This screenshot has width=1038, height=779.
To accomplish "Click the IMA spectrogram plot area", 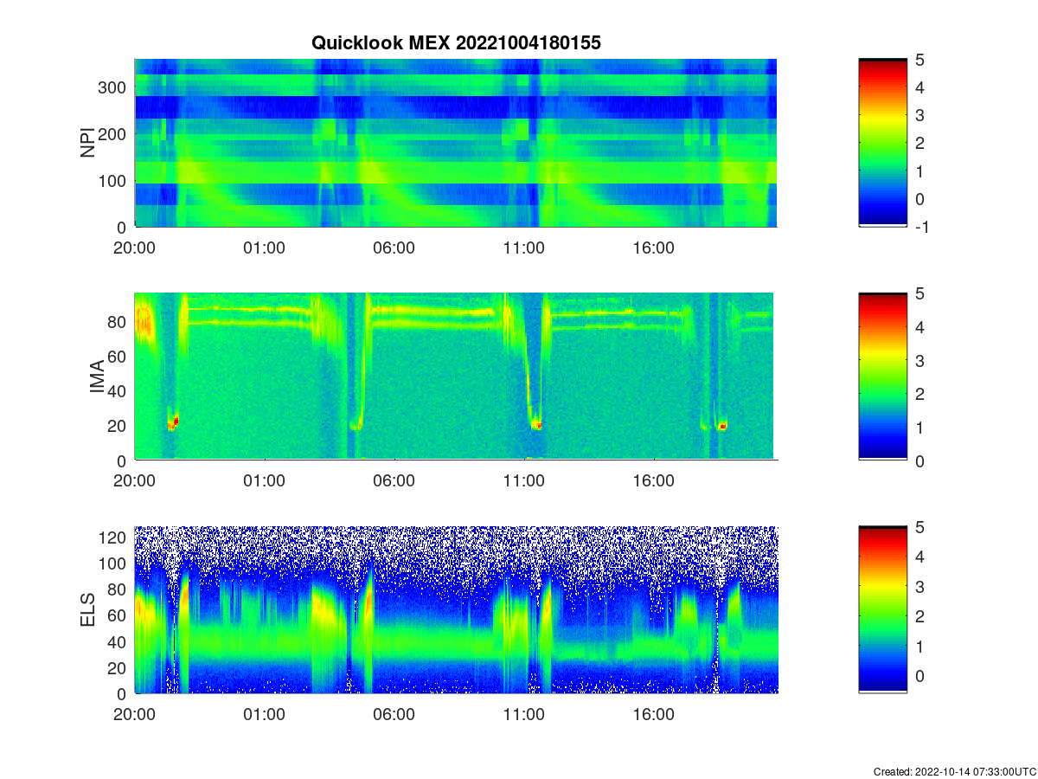I will pos(456,377).
